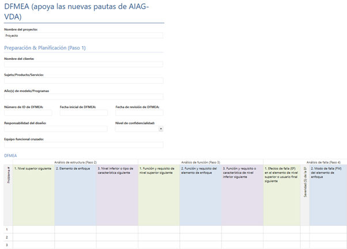Select the Sujeto/Producto/Servicio input box
The image size is (347, 249).
coord(84,80)
